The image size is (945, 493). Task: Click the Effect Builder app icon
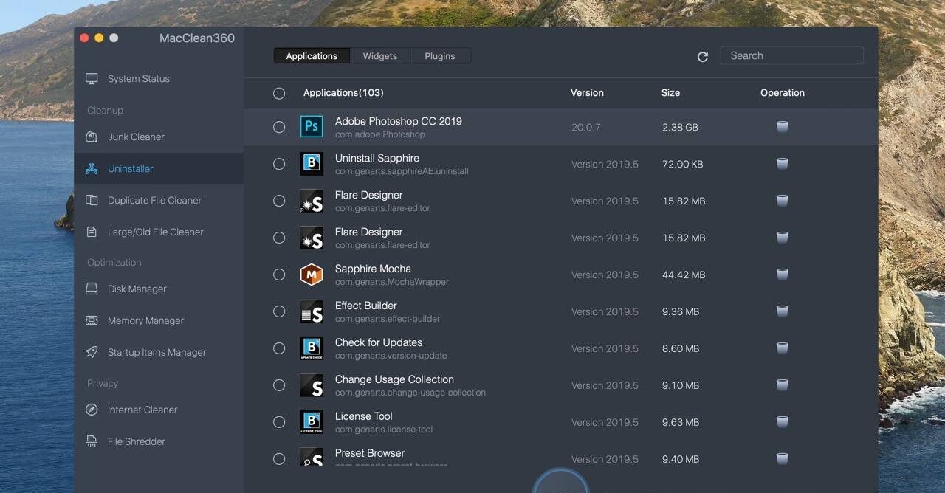(312, 311)
